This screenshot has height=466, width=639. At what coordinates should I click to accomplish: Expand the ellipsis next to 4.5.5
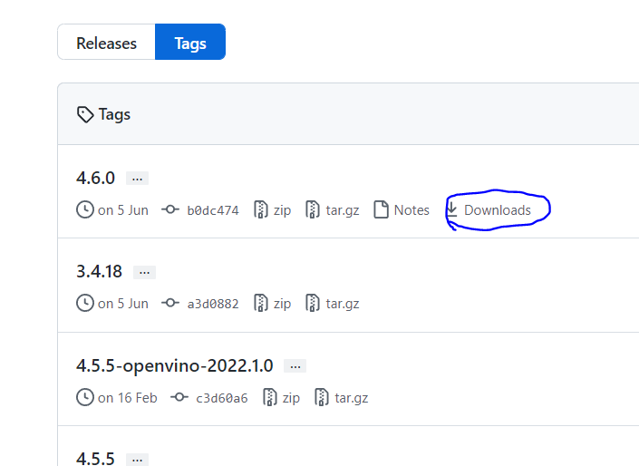pos(138,460)
